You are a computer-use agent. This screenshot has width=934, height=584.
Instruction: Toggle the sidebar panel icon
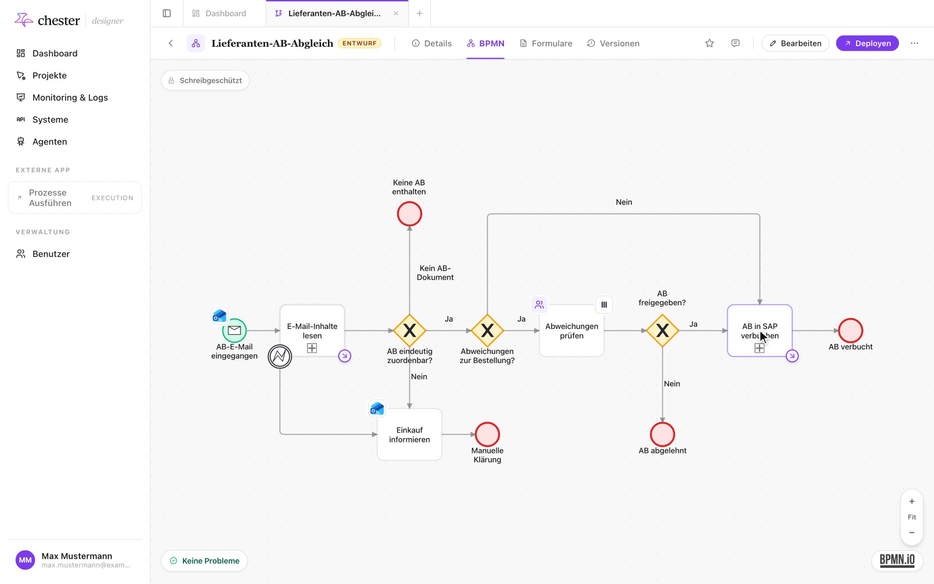click(x=166, y=13)
